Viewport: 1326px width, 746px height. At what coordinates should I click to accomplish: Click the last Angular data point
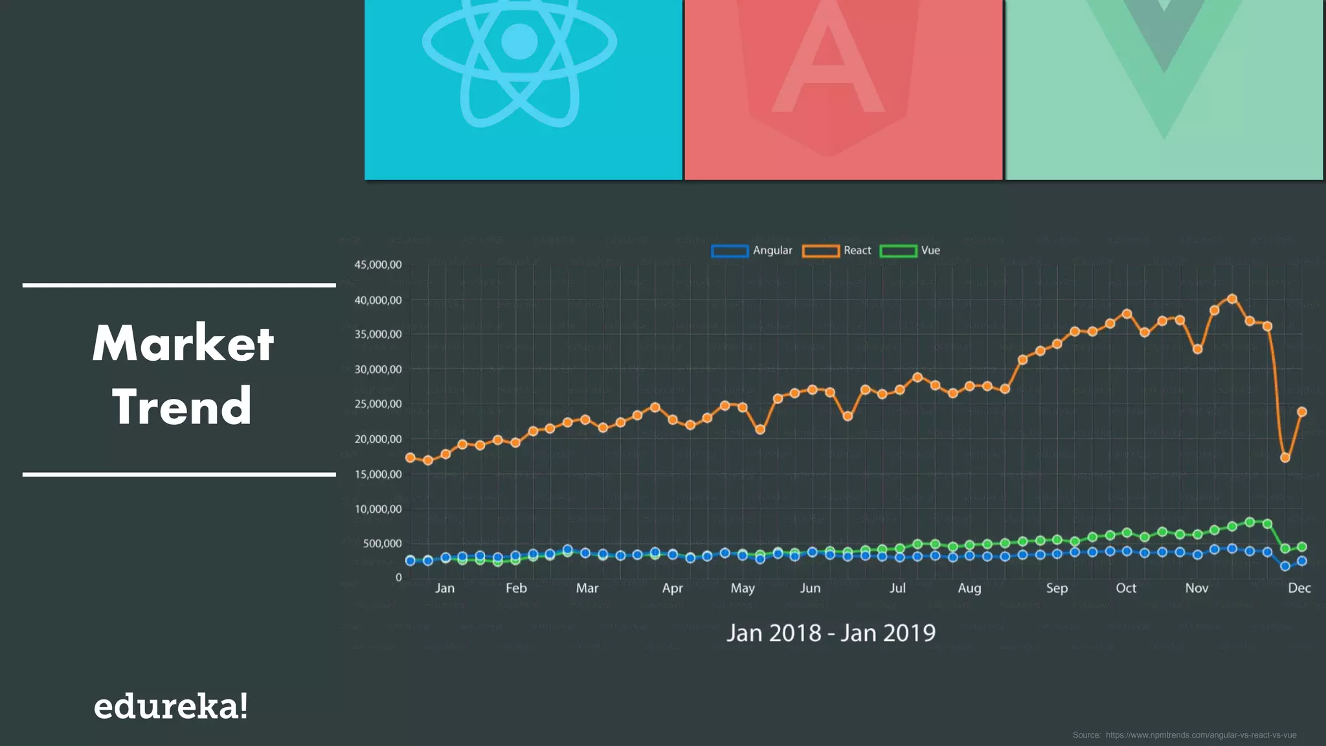click(1302, 561)
